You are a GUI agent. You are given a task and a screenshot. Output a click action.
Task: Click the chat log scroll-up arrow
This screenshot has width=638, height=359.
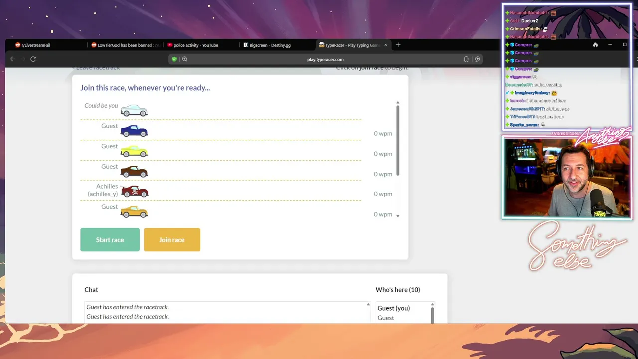(368, 304)
